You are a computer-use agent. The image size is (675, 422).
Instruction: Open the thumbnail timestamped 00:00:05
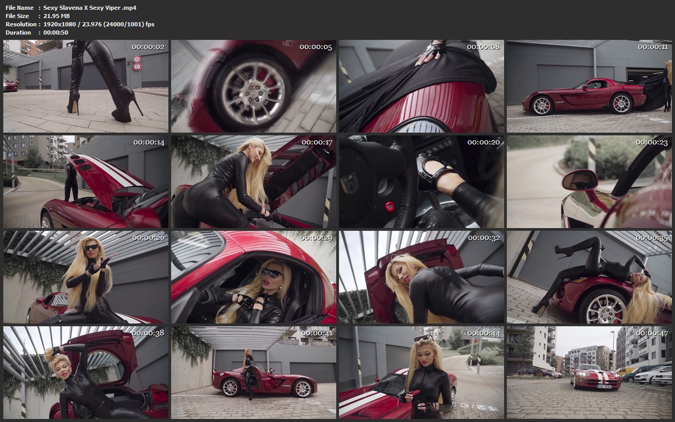[x=254, y=86]
